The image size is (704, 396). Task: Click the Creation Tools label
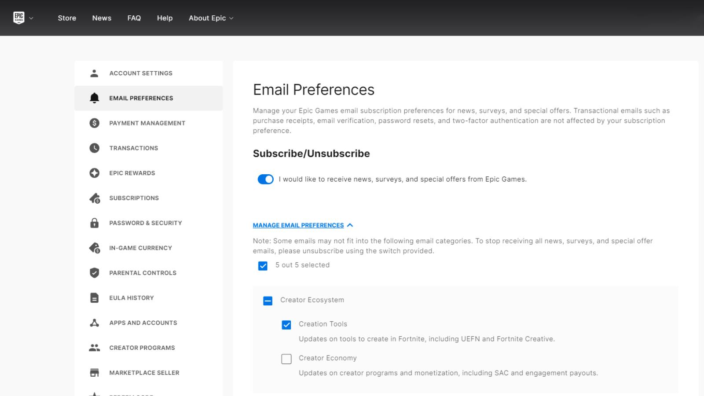click(x=323, y=324)
